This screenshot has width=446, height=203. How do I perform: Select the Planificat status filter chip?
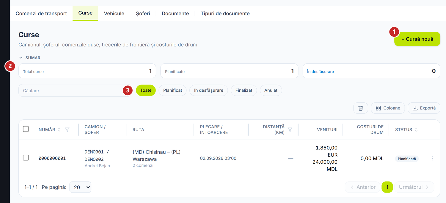pyautogui.click(x=172, y=90)
